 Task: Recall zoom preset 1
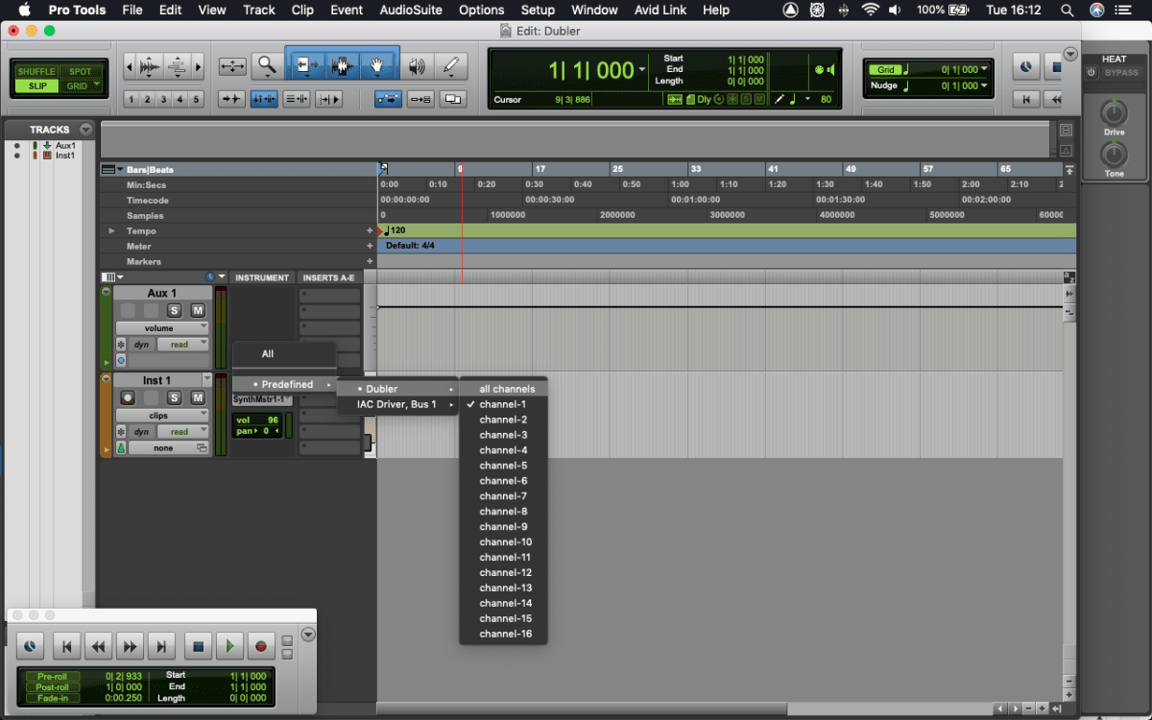coord(131,99)
